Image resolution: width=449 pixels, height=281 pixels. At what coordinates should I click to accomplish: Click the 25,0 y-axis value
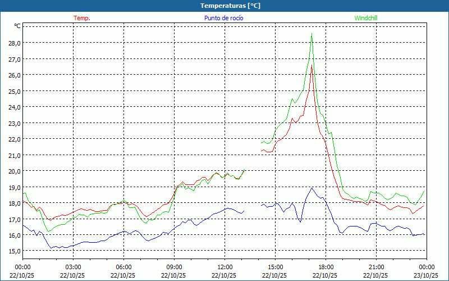click(14, 91)
